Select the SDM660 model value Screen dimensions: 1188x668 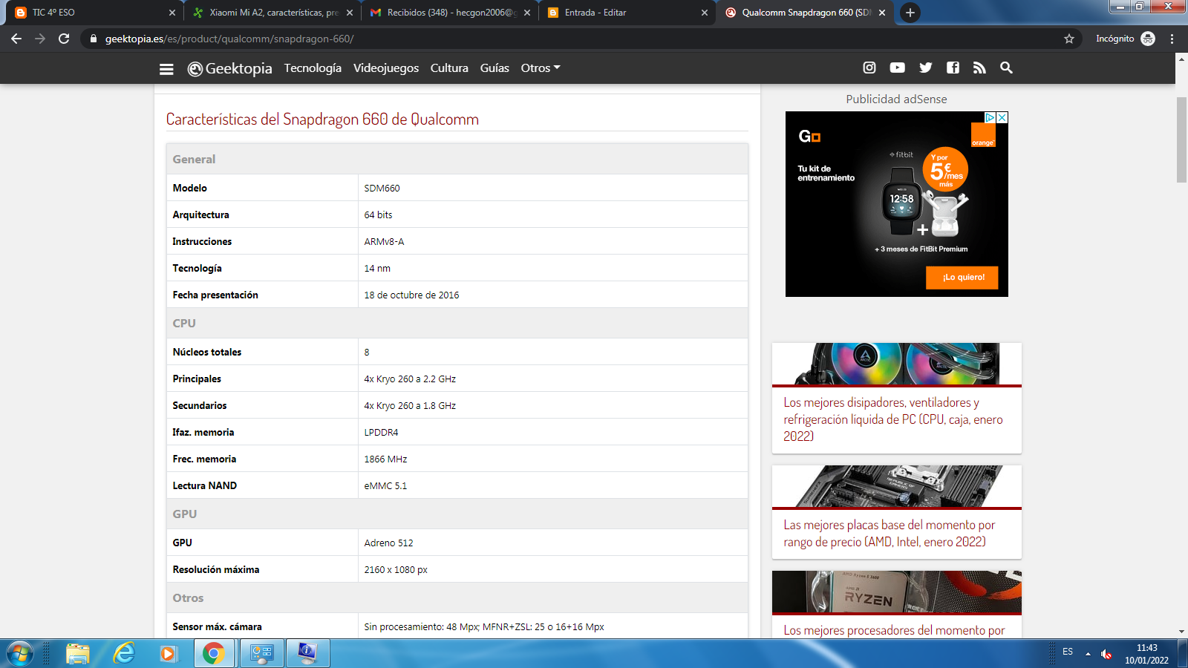coord(382,189)
